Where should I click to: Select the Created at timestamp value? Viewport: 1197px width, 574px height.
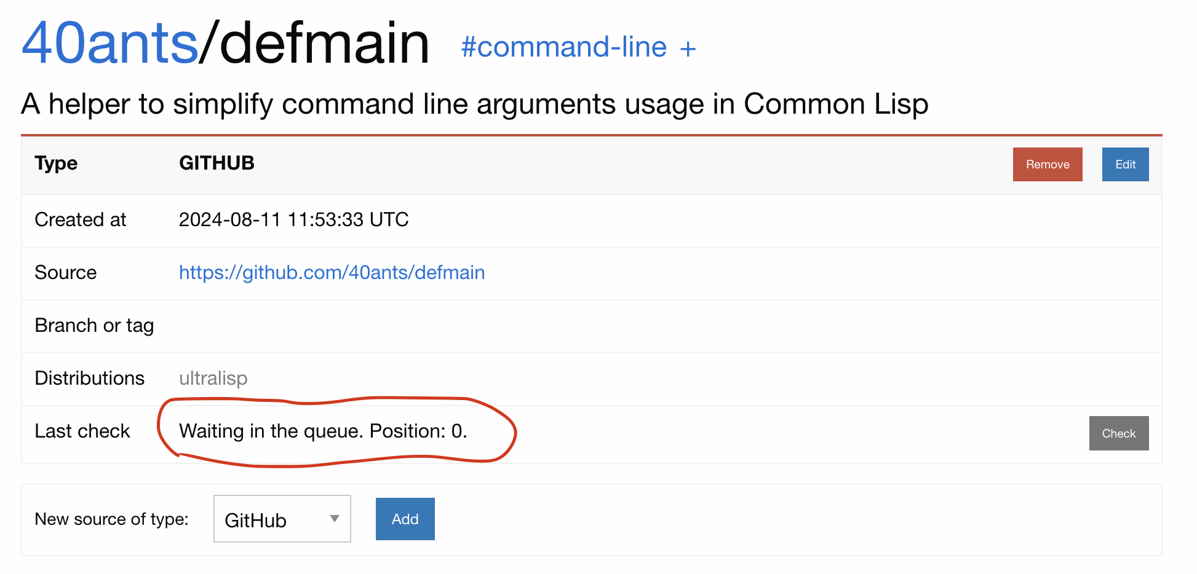tap(294, 219)
